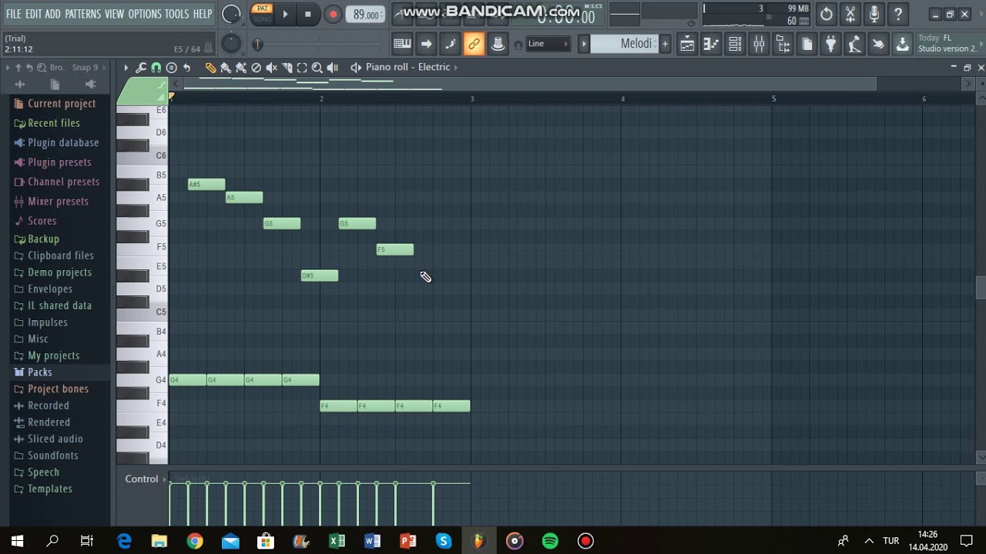Select the Zoom magnifier tool in piano roll
986x554 pixels.
317,68
